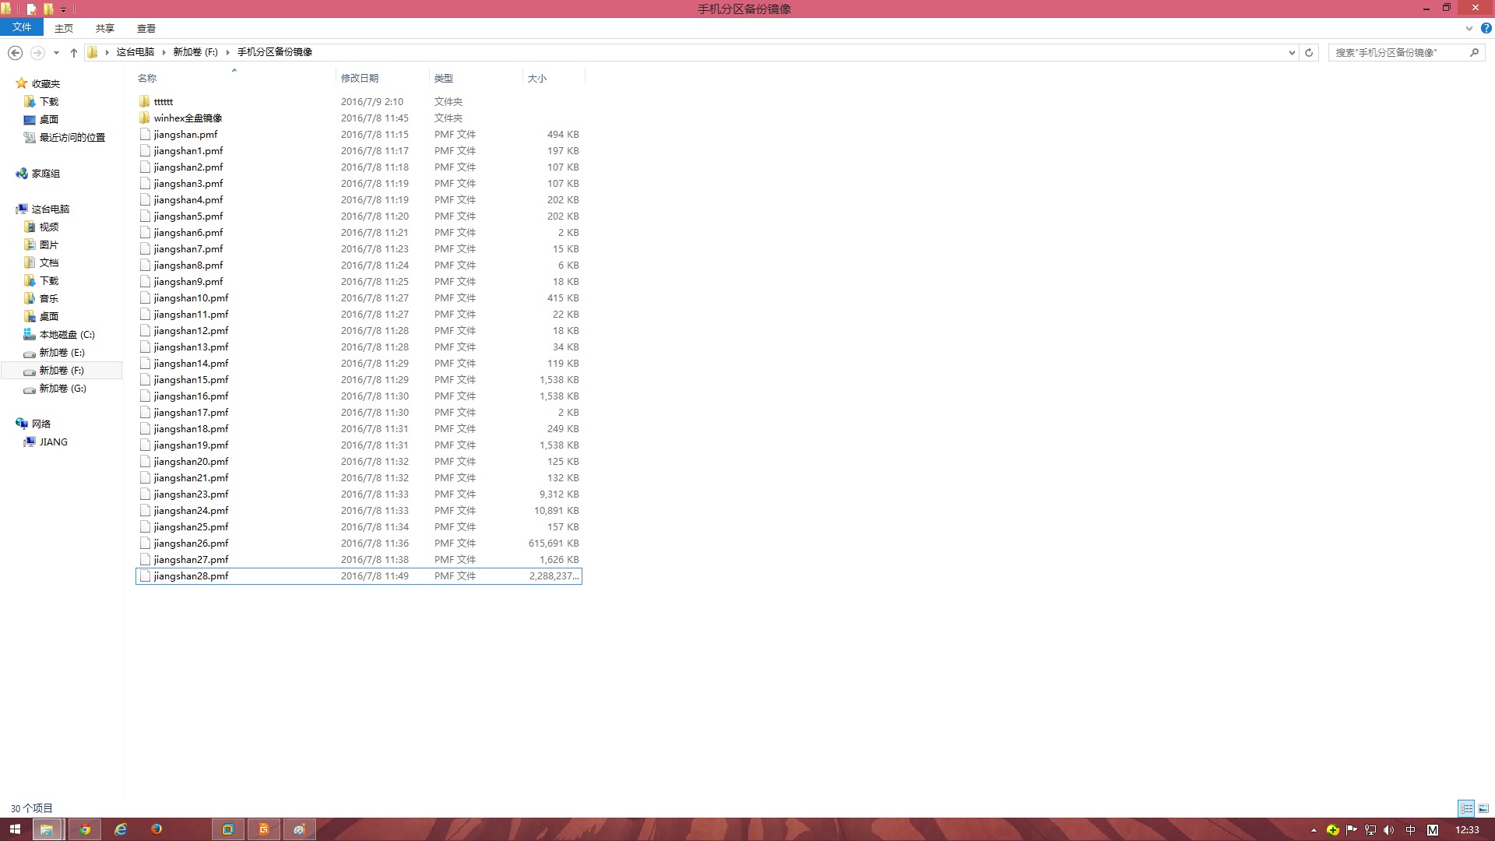Open quick access toolbar dropdown arrow
1495x841 pixels.
63,9
